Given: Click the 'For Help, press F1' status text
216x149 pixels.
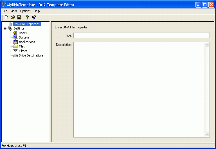Looking at the screenshot, I should [14, 146].
